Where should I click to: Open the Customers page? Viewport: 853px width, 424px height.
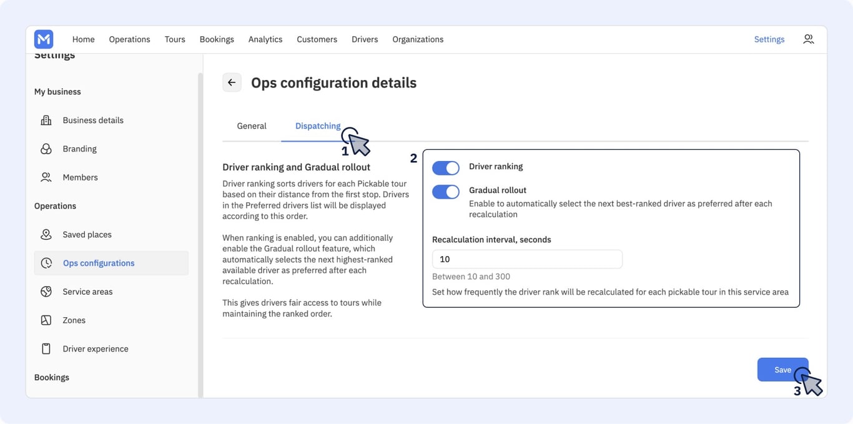317,39
